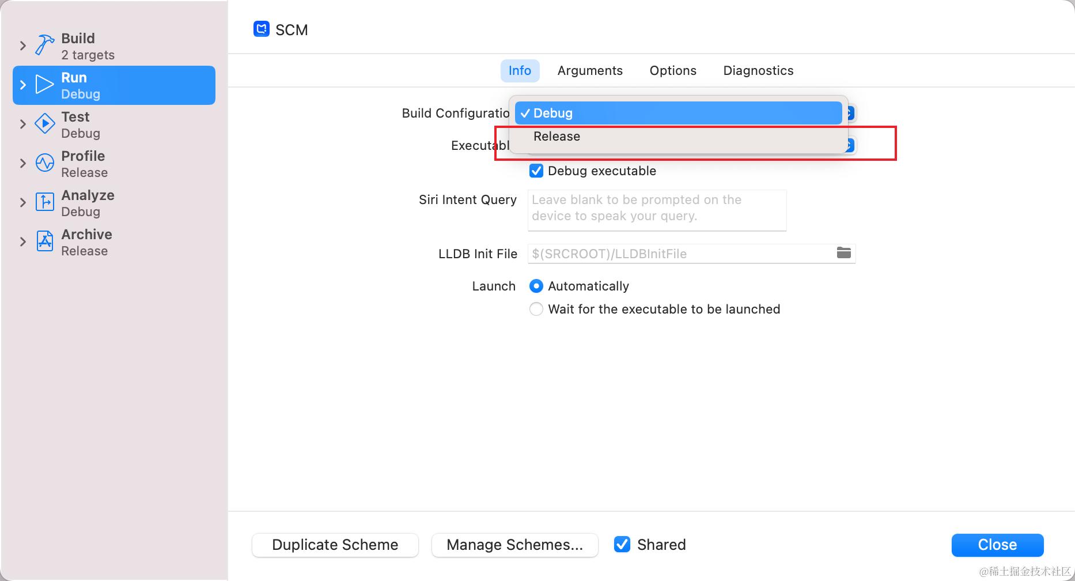
Task: Click in the Siri Intent Query field
Action: [x=657, y=210]
